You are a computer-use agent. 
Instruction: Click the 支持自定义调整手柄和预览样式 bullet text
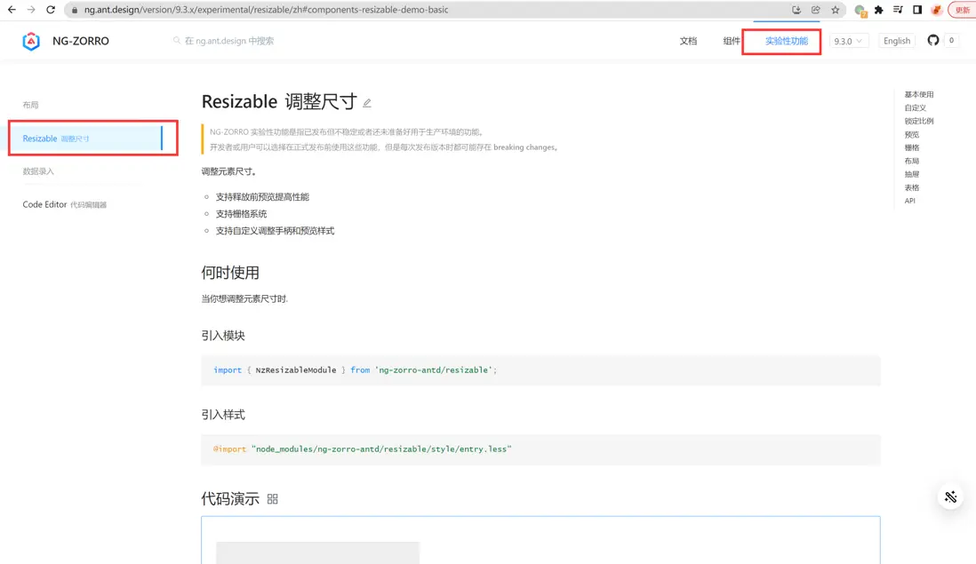(275, 231)
